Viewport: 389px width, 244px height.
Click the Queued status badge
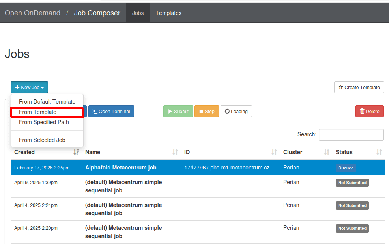pos(346,168)
